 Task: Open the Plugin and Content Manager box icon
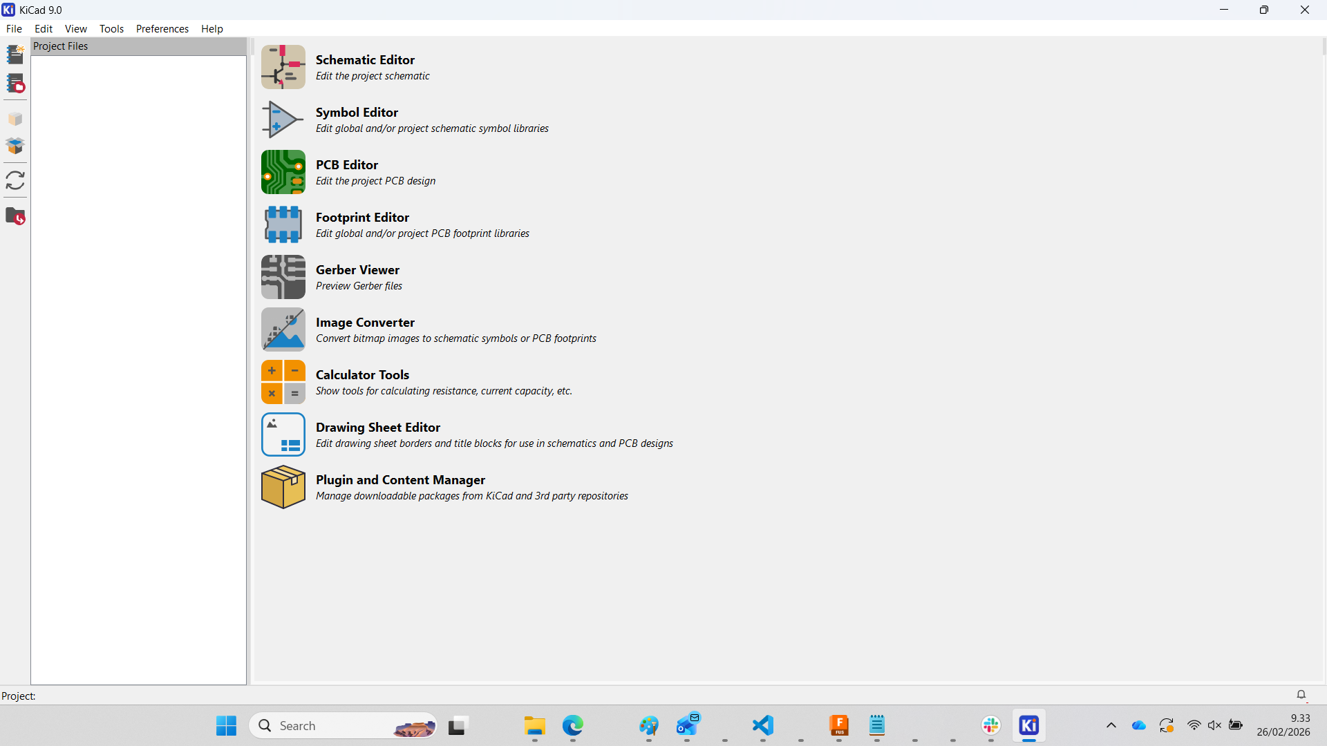pos(283,487)
